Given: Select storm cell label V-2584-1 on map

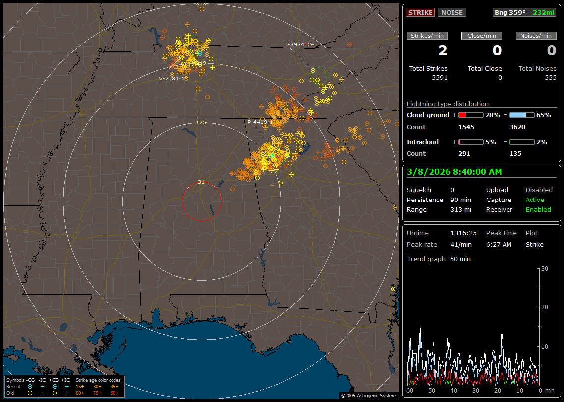Looking at the screenshot, I should point(171,78).
